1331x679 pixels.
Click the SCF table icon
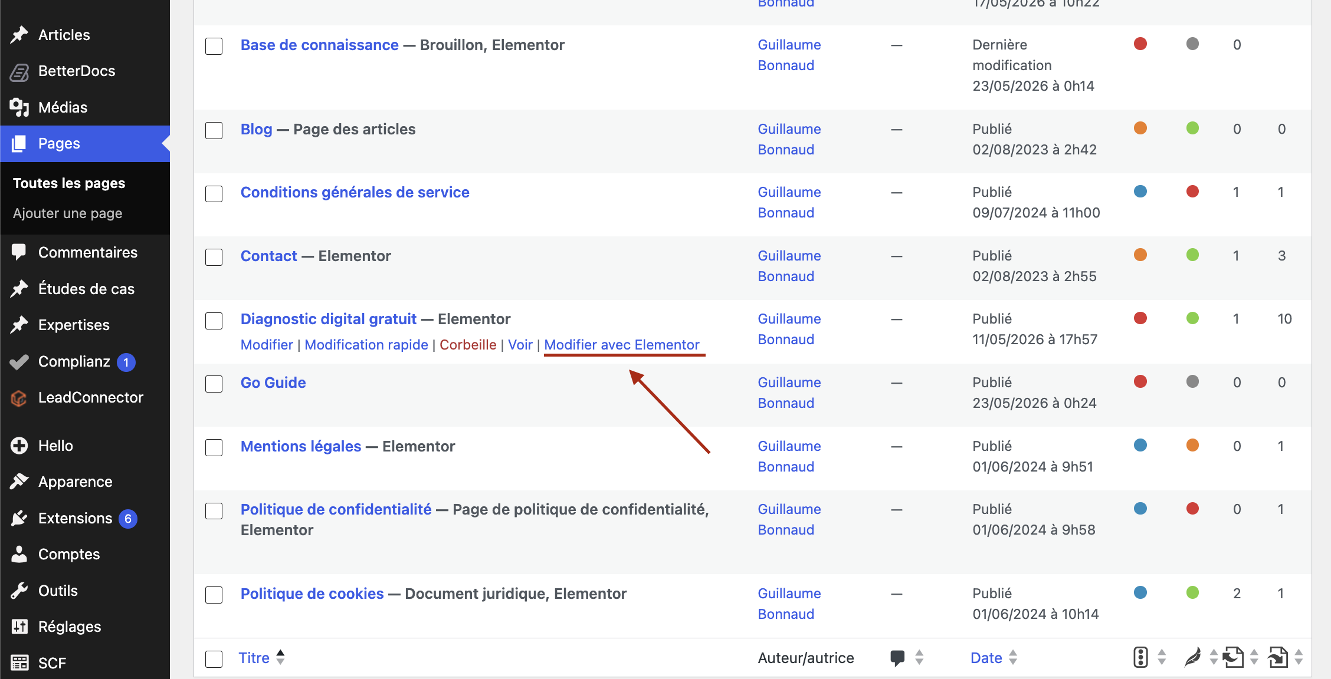click(x=19, y=663)
